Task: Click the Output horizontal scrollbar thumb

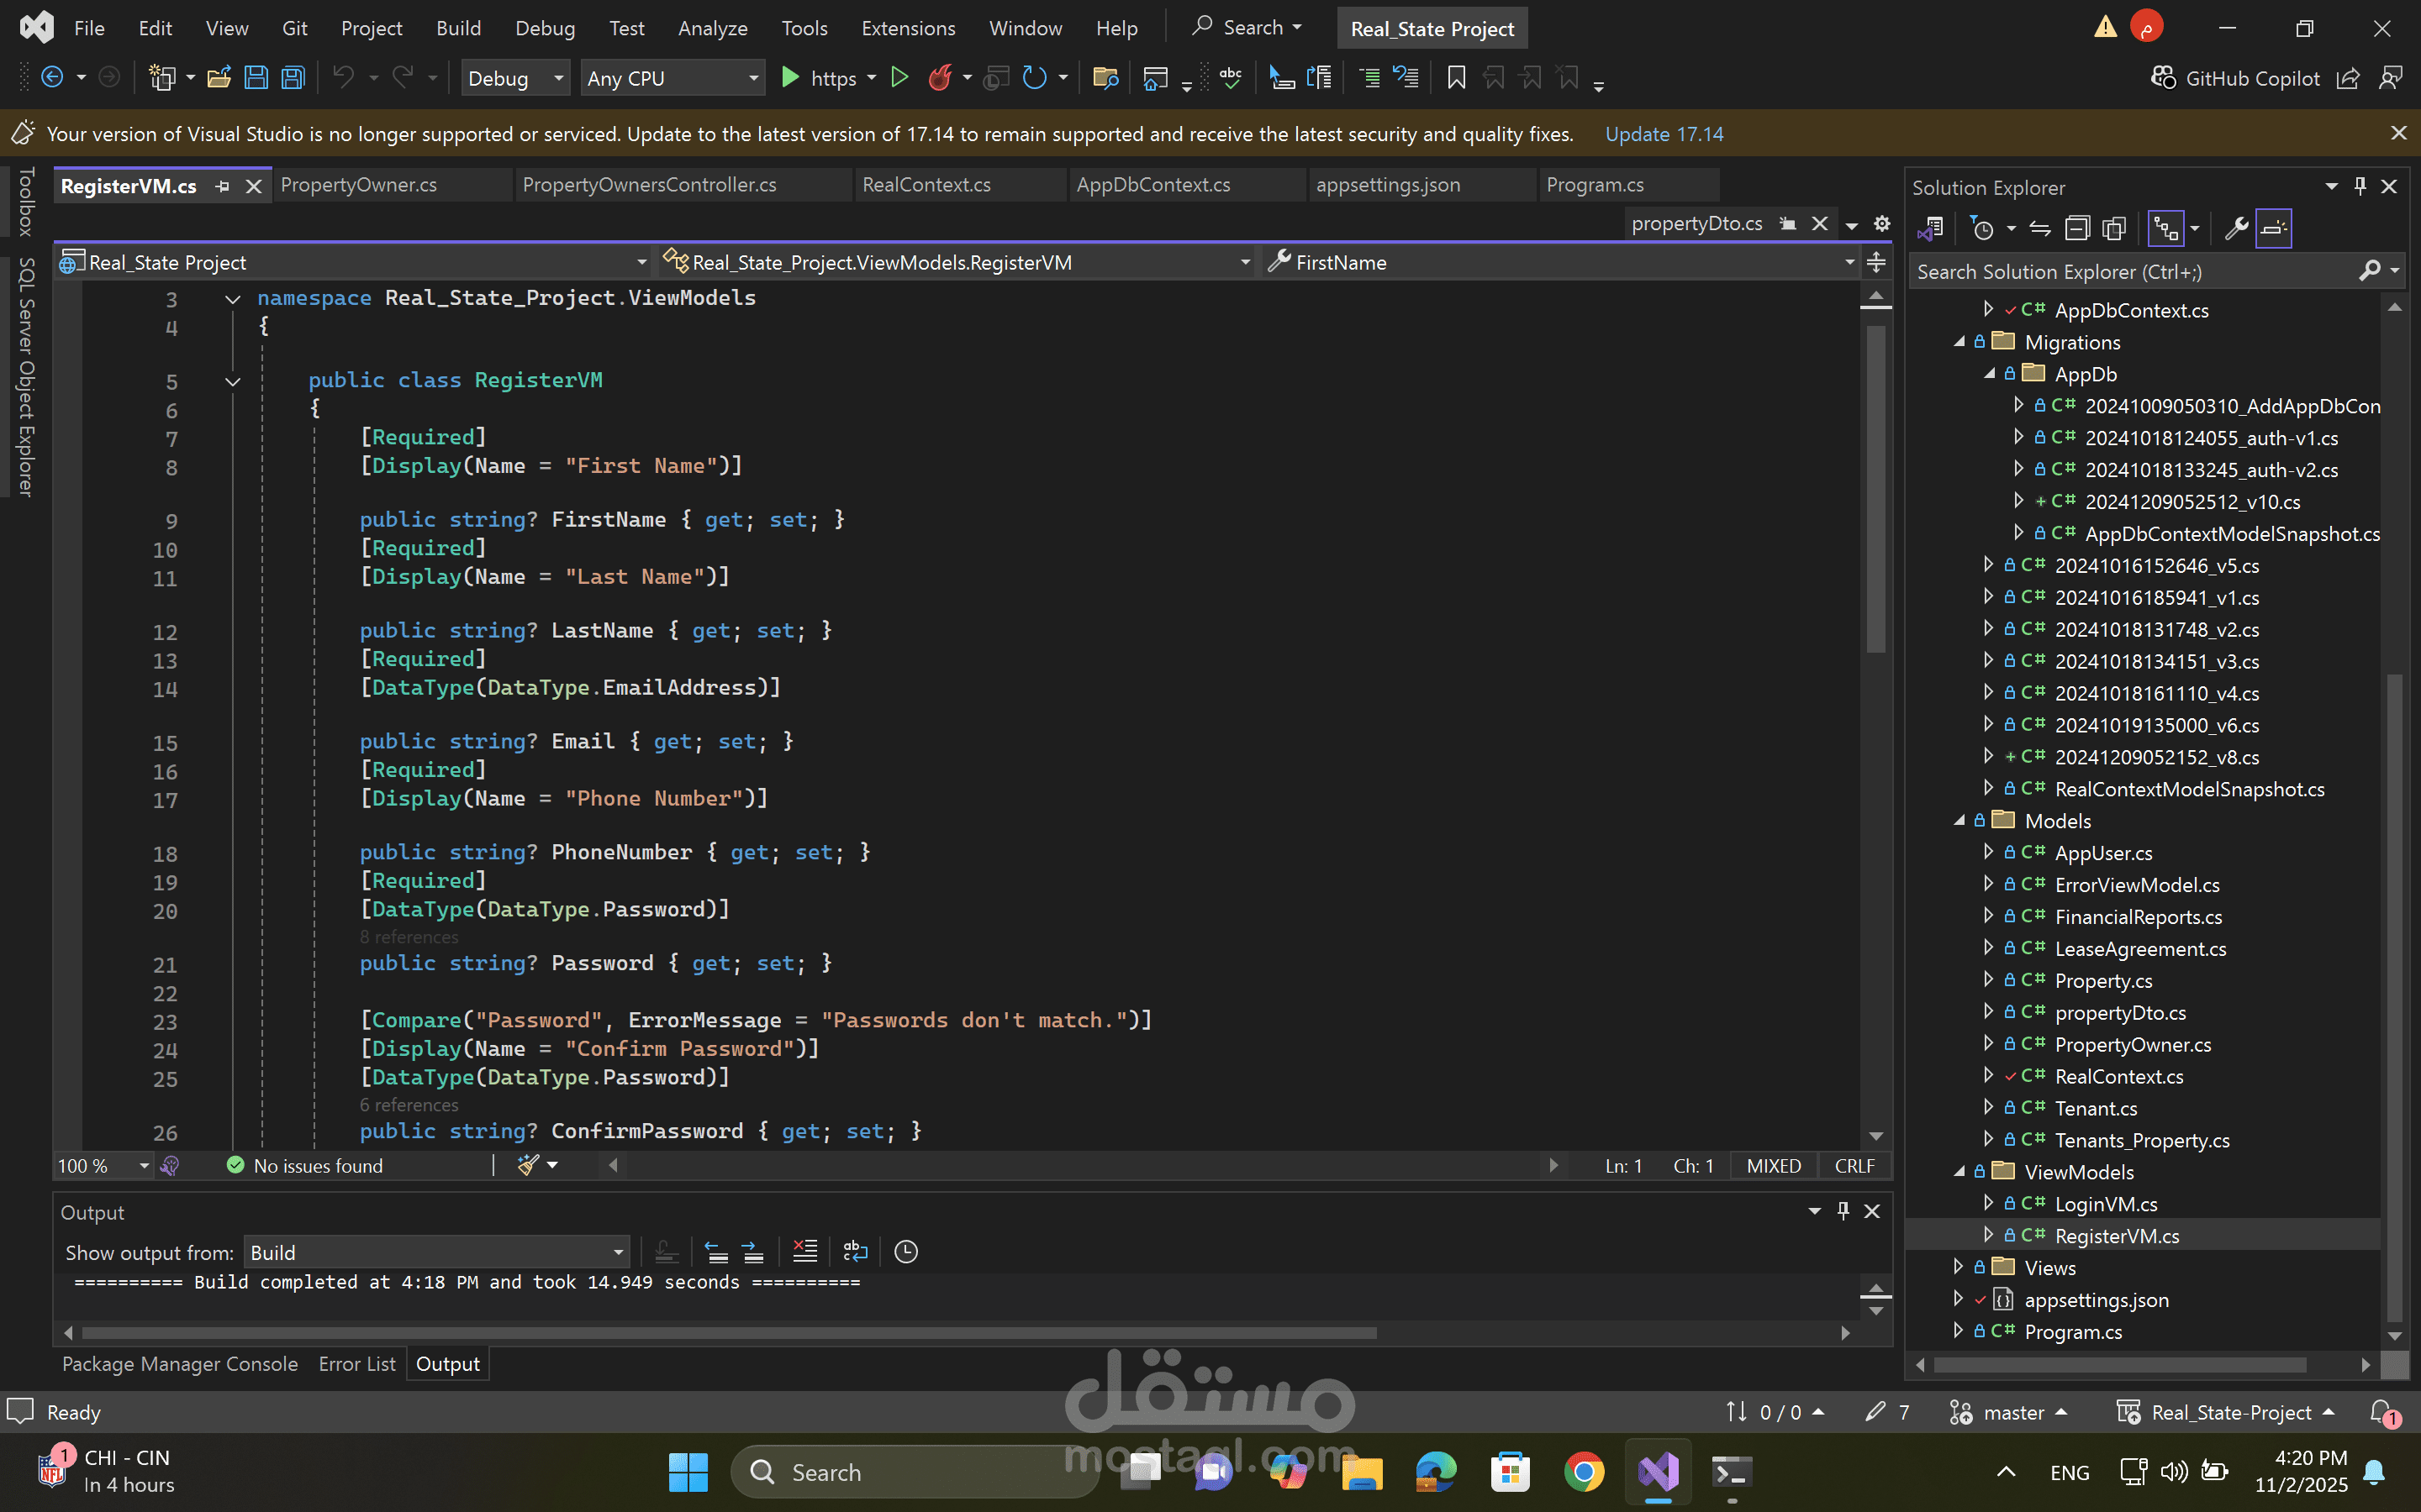Action: 728,1333
